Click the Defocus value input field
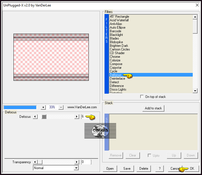Screen dimensions: 202x175 [86, 117]
